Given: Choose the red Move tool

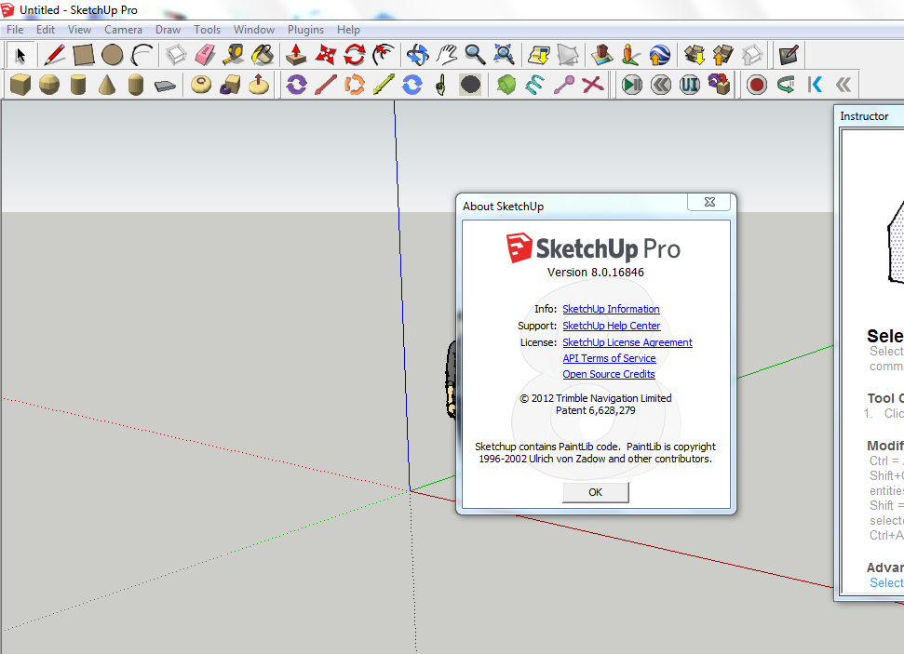Looking at the screenshot, I should coord(326,55).
